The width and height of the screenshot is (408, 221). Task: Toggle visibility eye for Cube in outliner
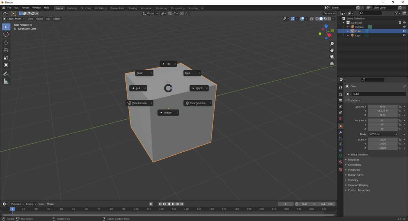click(x=404, y=31)
